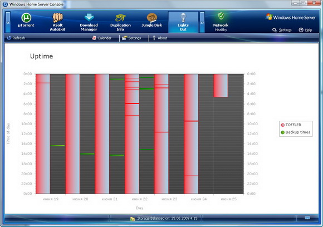This screenshot has width=323, height=227.
Task: Expand tabs with right double-chevron arrow
Action: [x=202, y=22]
